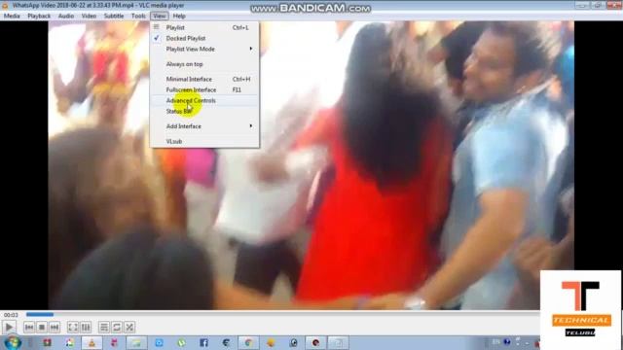Enable Advanced Controls in View menu
This screenshot has height=350, width=623.
coord(205,100)
